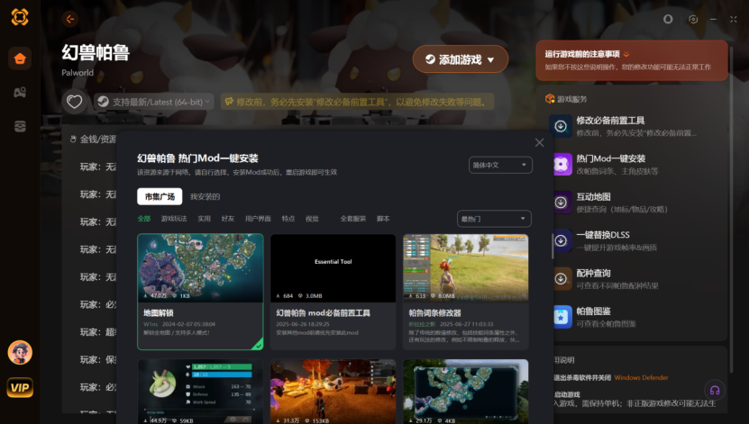Click the purple 热门Mod一键安装 icon
This screenshot has width=749, height=424.
coord(561,164)
